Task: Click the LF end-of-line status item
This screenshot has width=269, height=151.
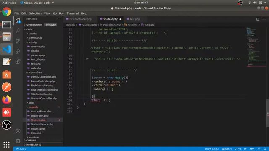Action: 245,149
